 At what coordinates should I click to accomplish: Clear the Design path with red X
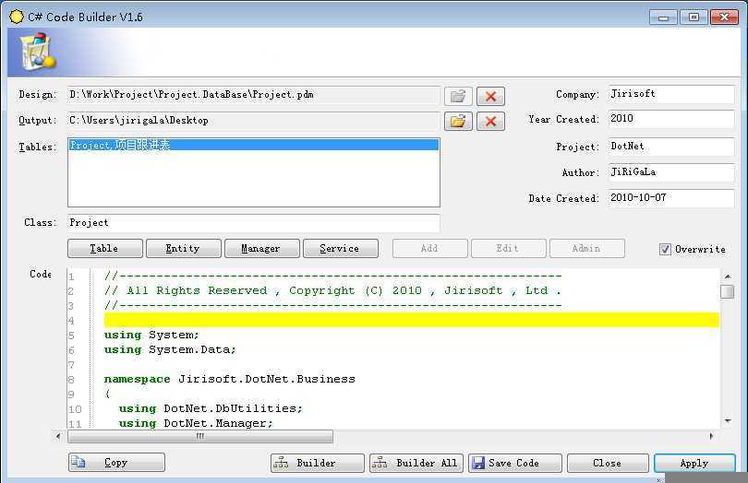click(x=490, y=96)
